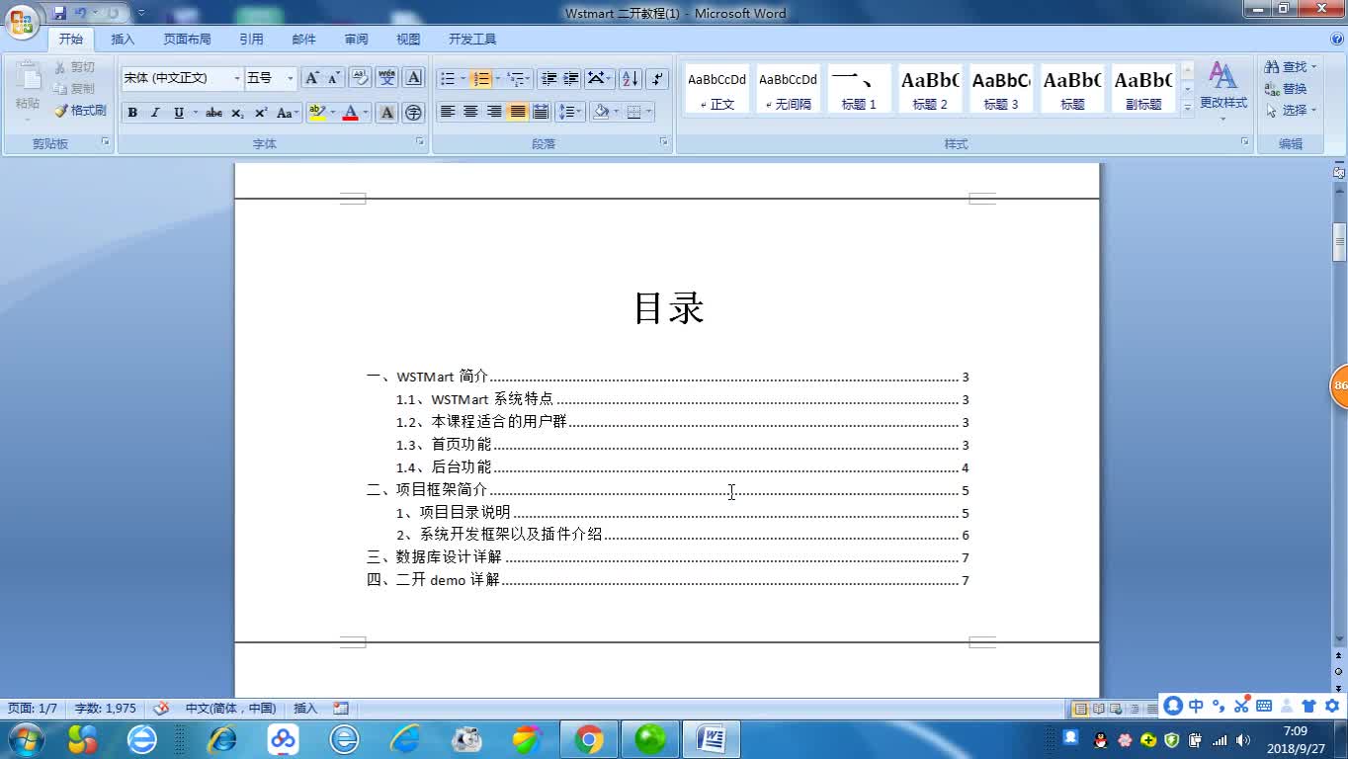Open the font name dropdown (宋体)
This screenshot has height=759, width=1348.
tap(237, 78)
